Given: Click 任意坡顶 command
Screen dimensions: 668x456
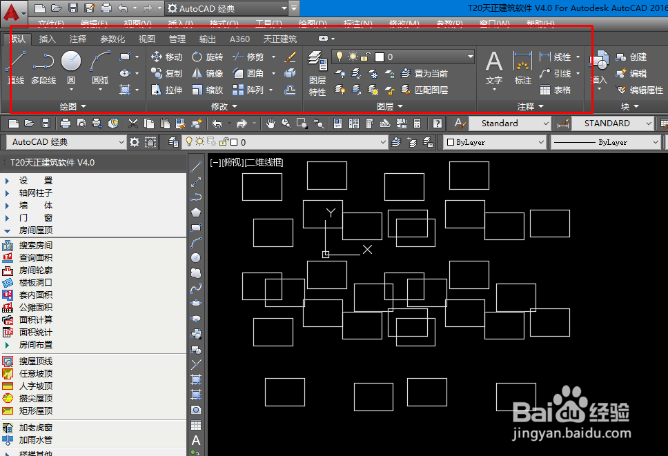Looking at the screenshot, I should click(28, 373).
